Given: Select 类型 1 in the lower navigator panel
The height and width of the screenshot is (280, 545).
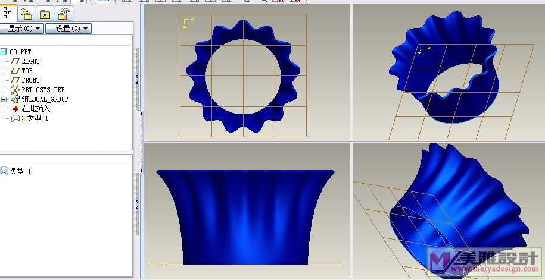Looking at the screenshot, I should pos(16,171).
